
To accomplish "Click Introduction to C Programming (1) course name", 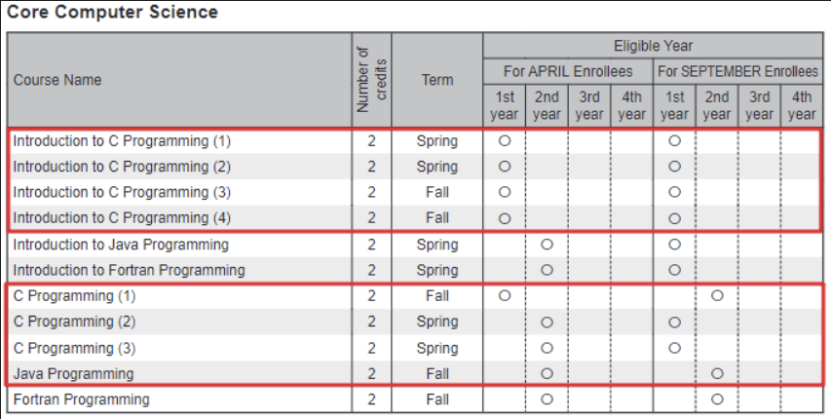I will tap(122, 141).
